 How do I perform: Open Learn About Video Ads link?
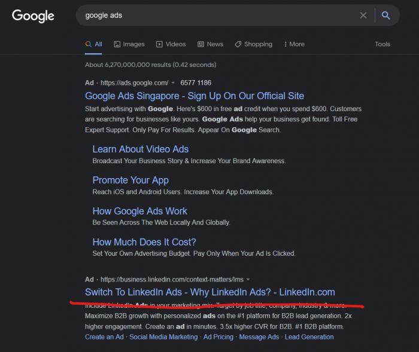pos(141,149)
